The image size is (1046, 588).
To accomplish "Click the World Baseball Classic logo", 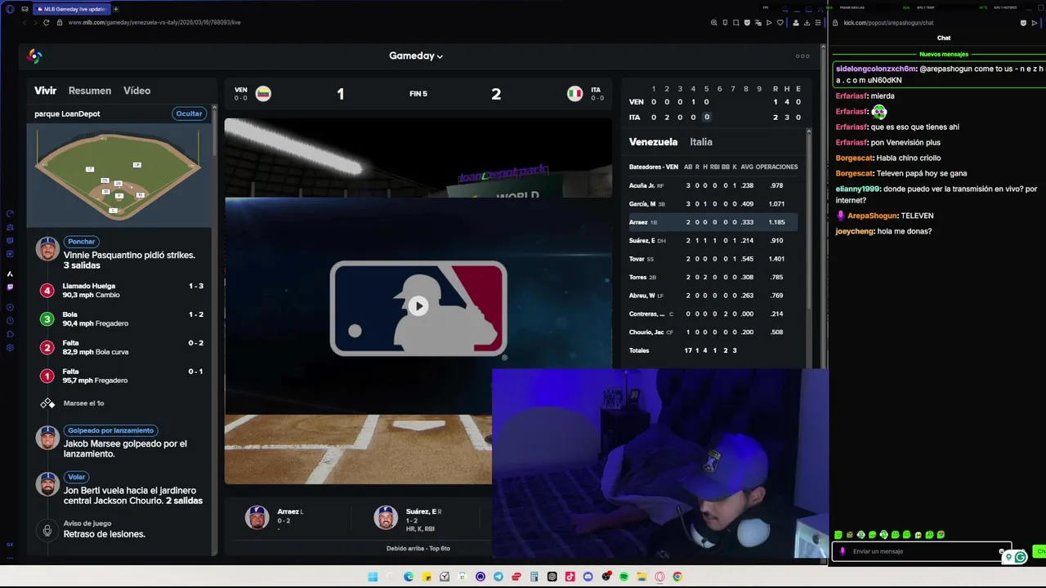I will pos(34,56).
